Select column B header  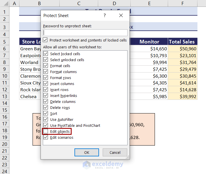pyautogui.click(x=39, y=3)
